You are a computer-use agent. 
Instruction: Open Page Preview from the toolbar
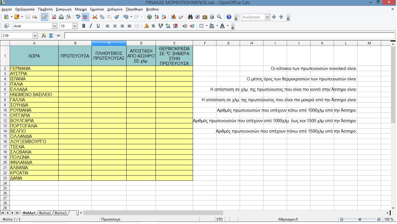coord(68,17)
